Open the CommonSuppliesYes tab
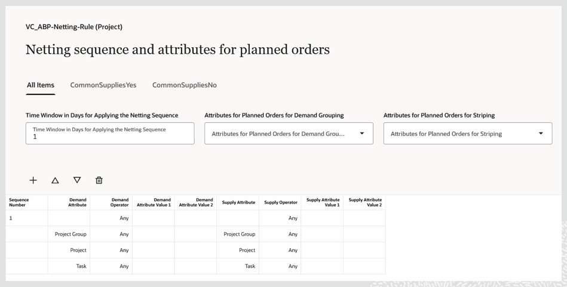Viewport: 567px width, 287px height. (103, 85)
